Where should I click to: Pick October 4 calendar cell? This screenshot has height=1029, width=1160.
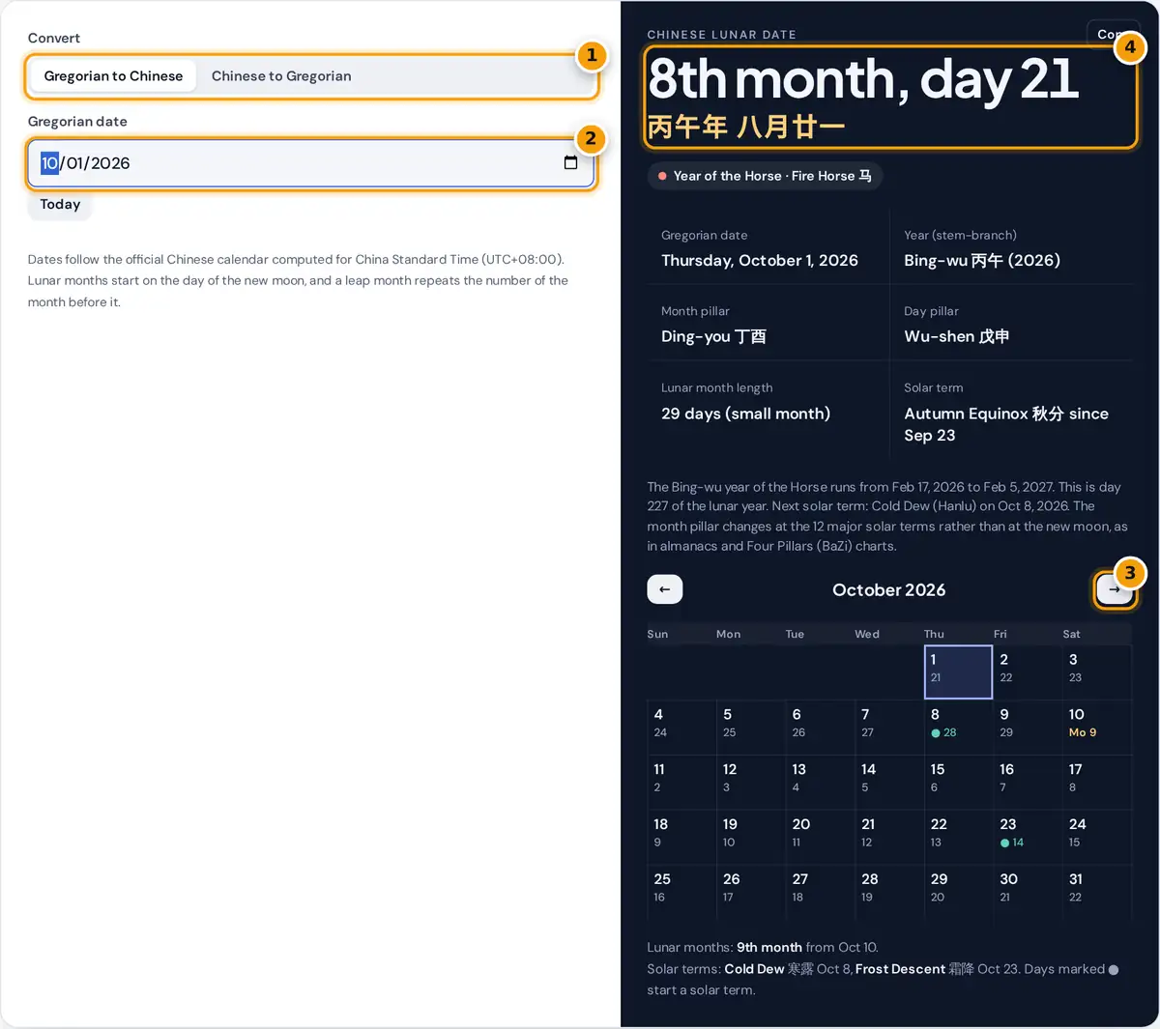click(681, 727)
